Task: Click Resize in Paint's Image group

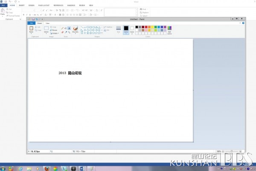Action: [54, 30]
